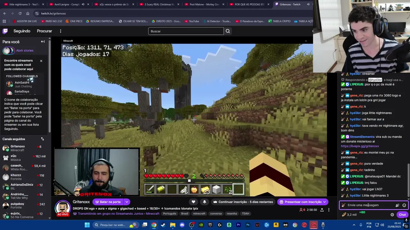This screenshot has width=410, height=230.
Task: Open channel points balance 3,2 mil
Action: [349, 215]
